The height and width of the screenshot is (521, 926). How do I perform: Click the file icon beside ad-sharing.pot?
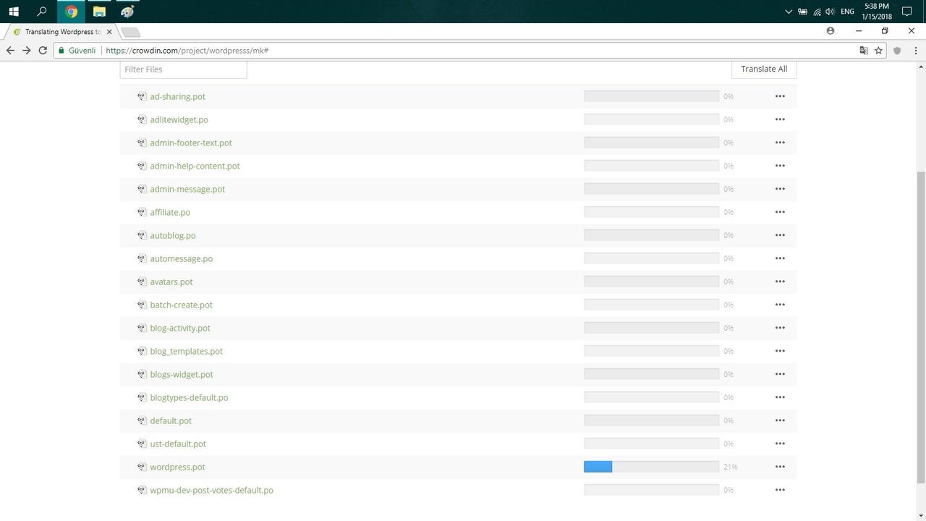[x=142, y=96]
